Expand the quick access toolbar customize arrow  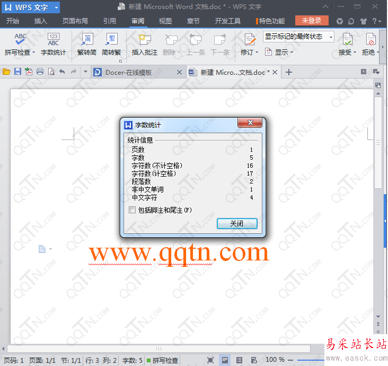(85, 72)
